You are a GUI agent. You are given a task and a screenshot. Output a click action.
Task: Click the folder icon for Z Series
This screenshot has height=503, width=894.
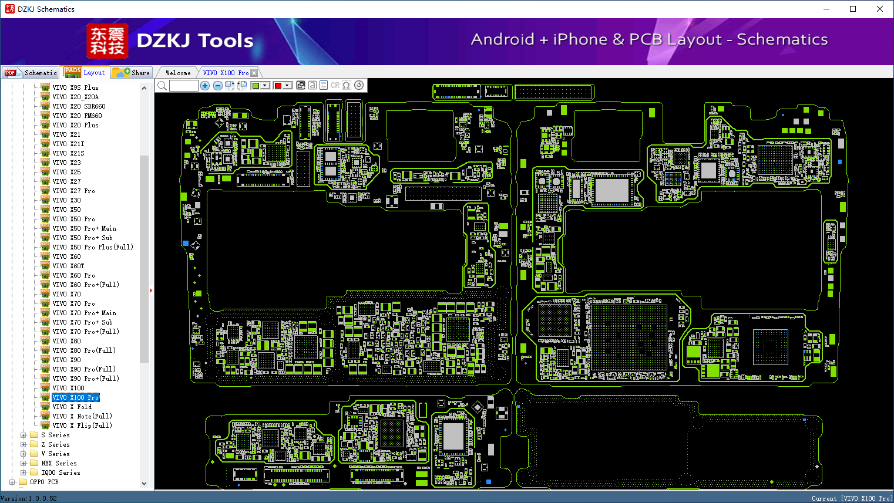click(x=34, y=444)
